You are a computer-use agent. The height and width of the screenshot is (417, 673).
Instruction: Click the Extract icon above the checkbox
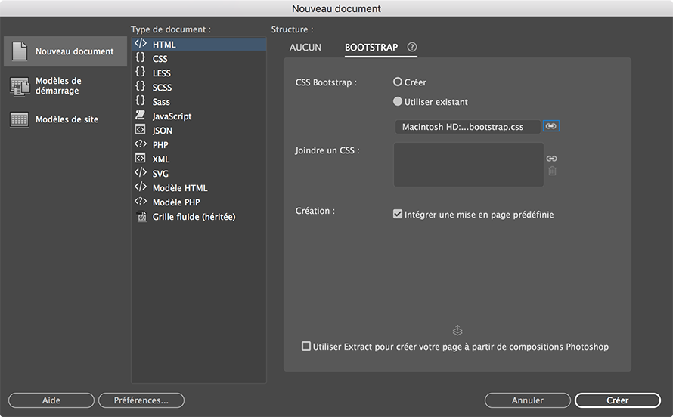point(457,330)
